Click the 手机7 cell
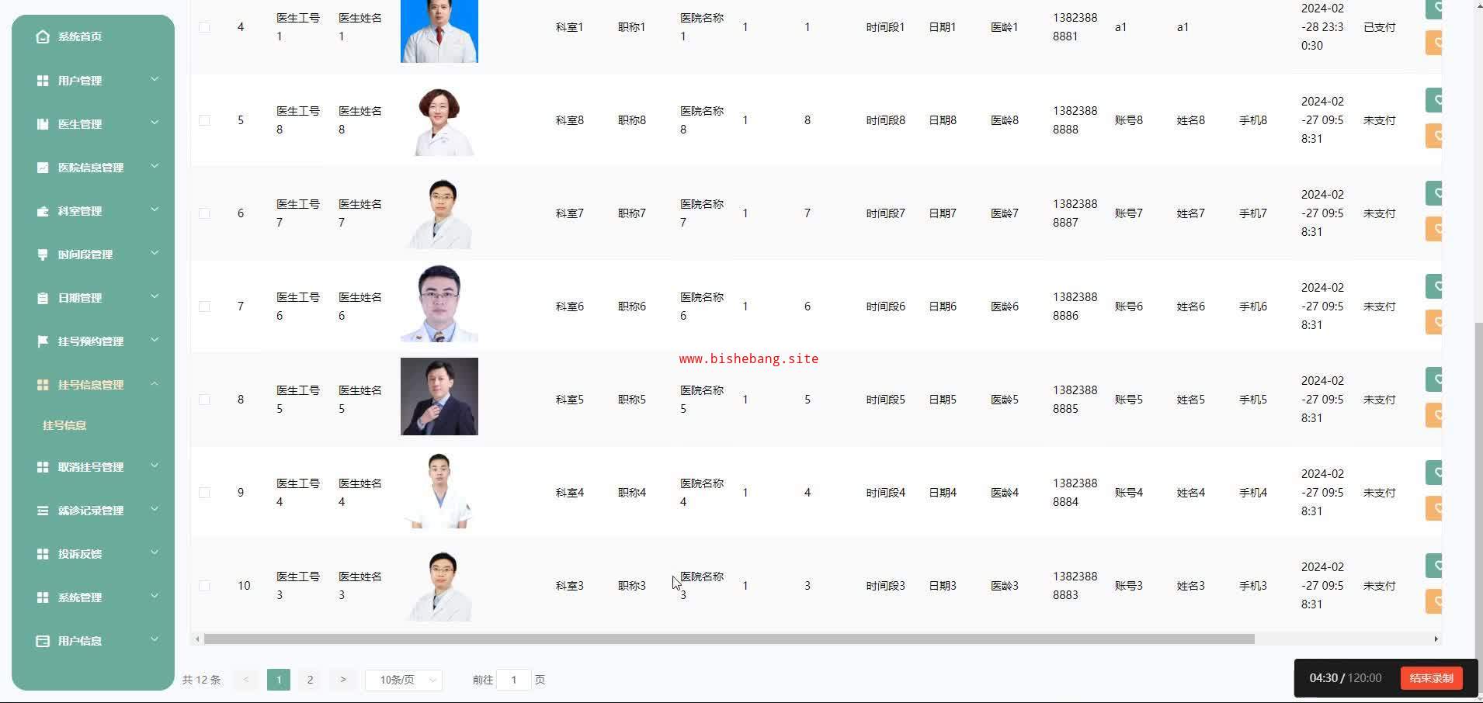Screen dimensions: 1483x703 pyautogui.click(x=1253, y=213)
